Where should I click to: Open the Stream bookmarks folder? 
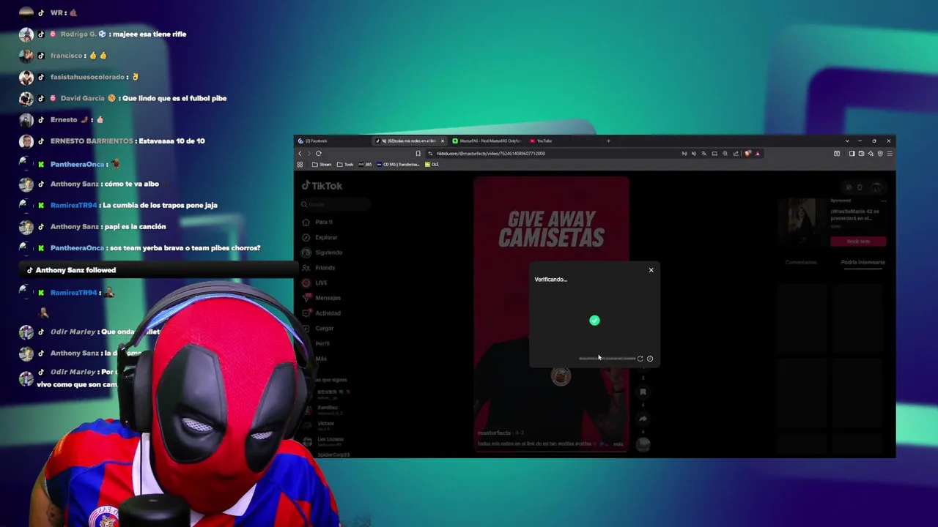click(x=322, y=165)
